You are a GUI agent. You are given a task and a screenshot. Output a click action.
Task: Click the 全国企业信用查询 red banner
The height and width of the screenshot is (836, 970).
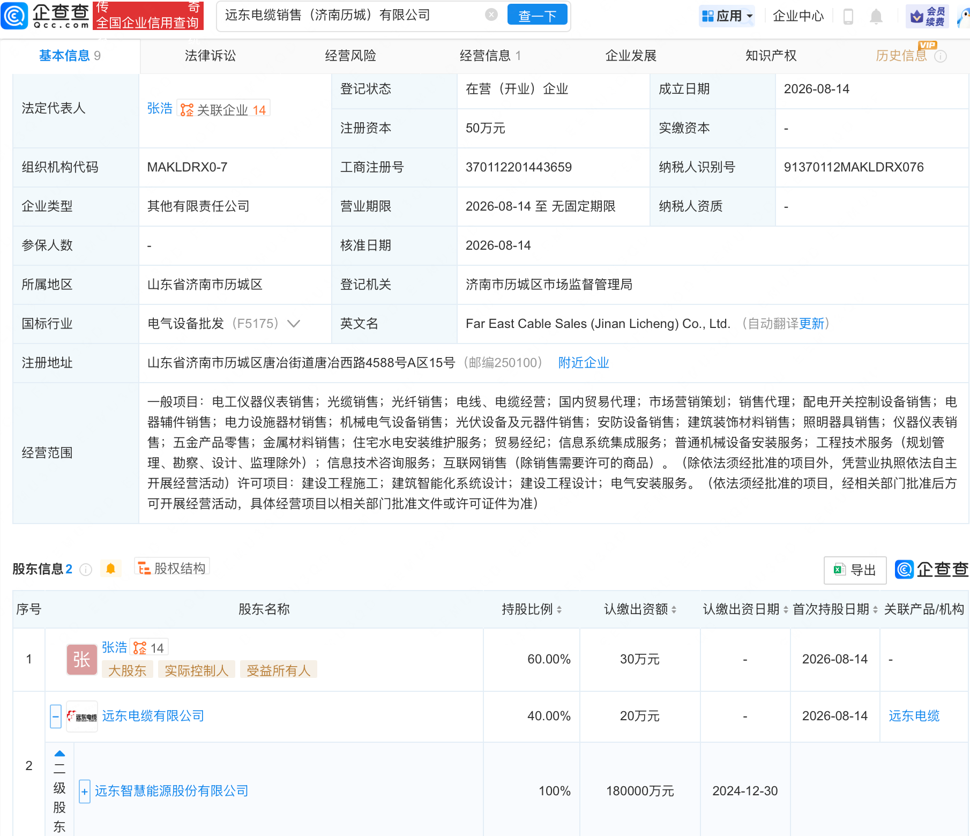tap(148, 16)
